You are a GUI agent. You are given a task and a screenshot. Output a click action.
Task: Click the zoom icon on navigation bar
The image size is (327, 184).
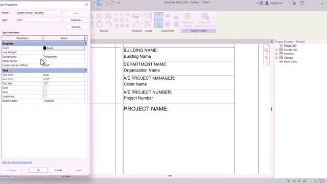266,58
